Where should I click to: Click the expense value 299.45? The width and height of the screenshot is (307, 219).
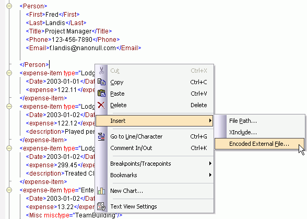67,165
